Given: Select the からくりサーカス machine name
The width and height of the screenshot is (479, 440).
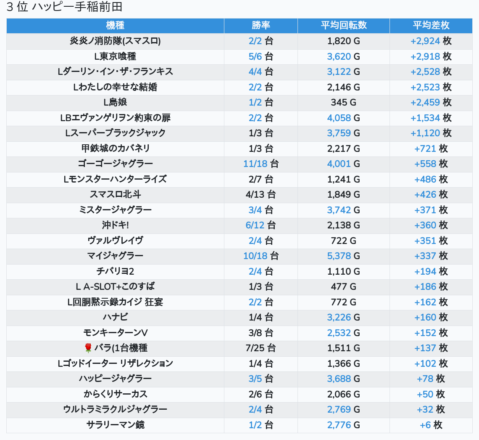Looking at the screenshot, I should [115, 394].
